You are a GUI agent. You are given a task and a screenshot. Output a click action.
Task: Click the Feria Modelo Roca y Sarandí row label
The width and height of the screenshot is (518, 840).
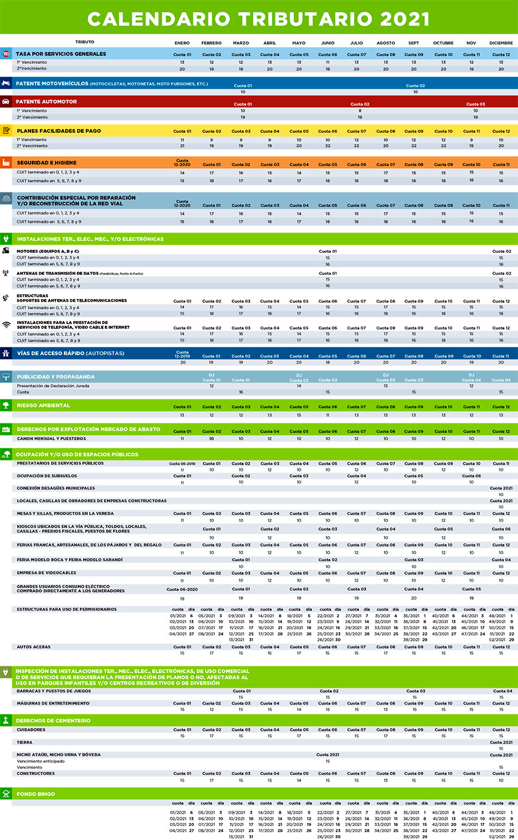tap(69, 559)
